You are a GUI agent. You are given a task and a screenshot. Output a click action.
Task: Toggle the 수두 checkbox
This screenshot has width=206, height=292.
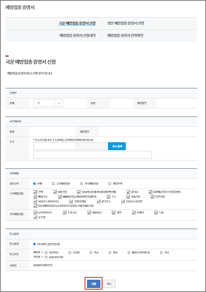(109, 197)
